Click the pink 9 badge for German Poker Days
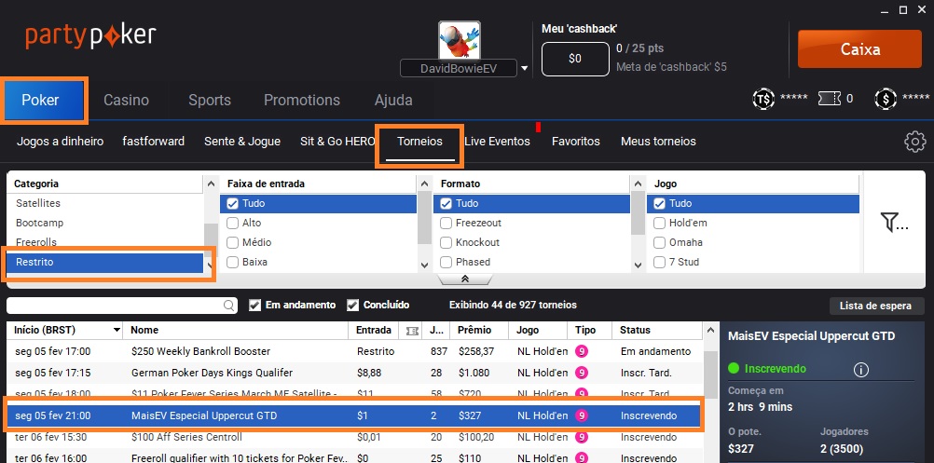 coord(582,373)
